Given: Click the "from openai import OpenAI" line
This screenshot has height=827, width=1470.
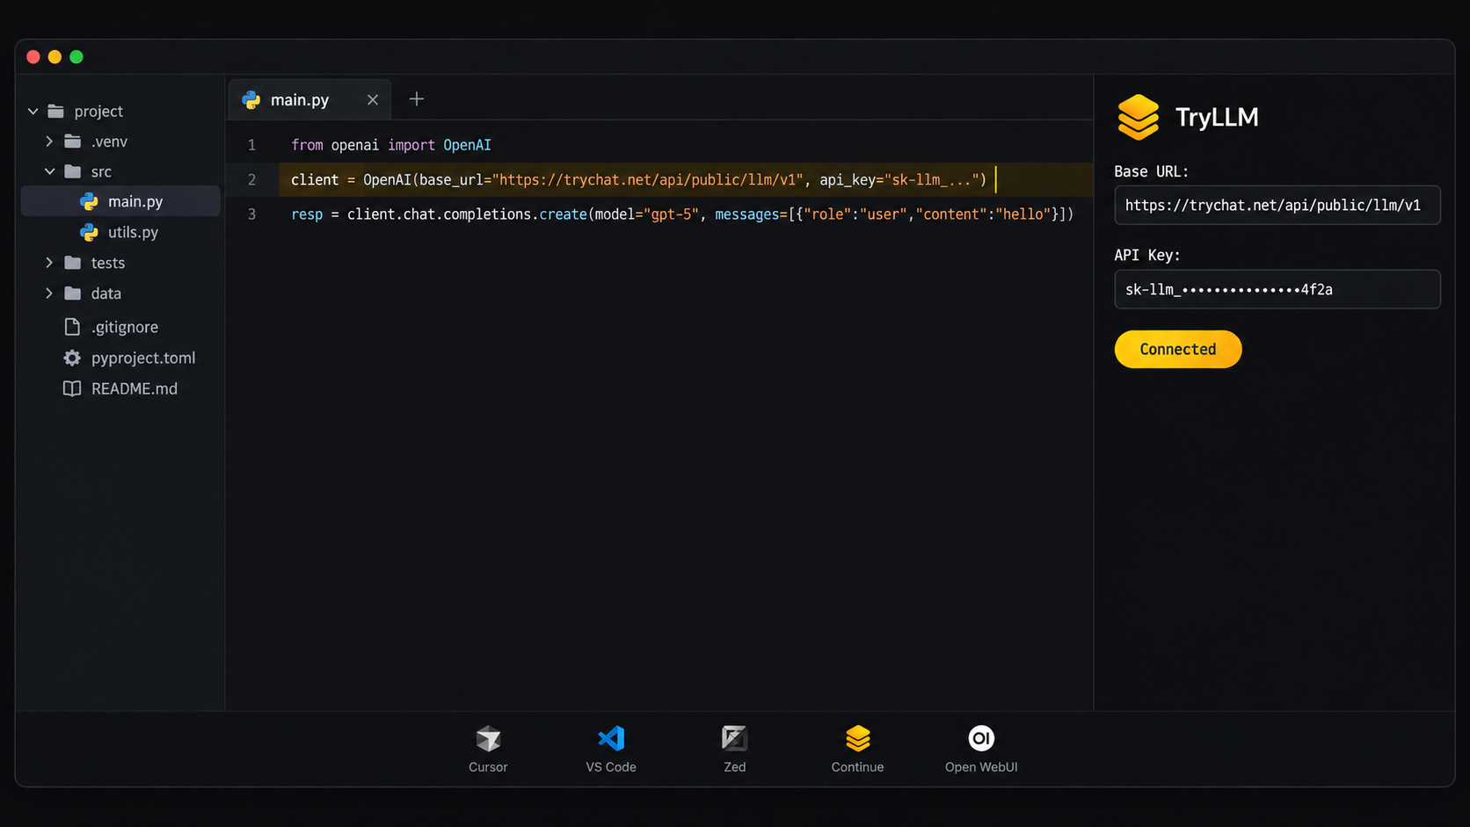Looking at the screenshot, I should click(x=391, y=145).
